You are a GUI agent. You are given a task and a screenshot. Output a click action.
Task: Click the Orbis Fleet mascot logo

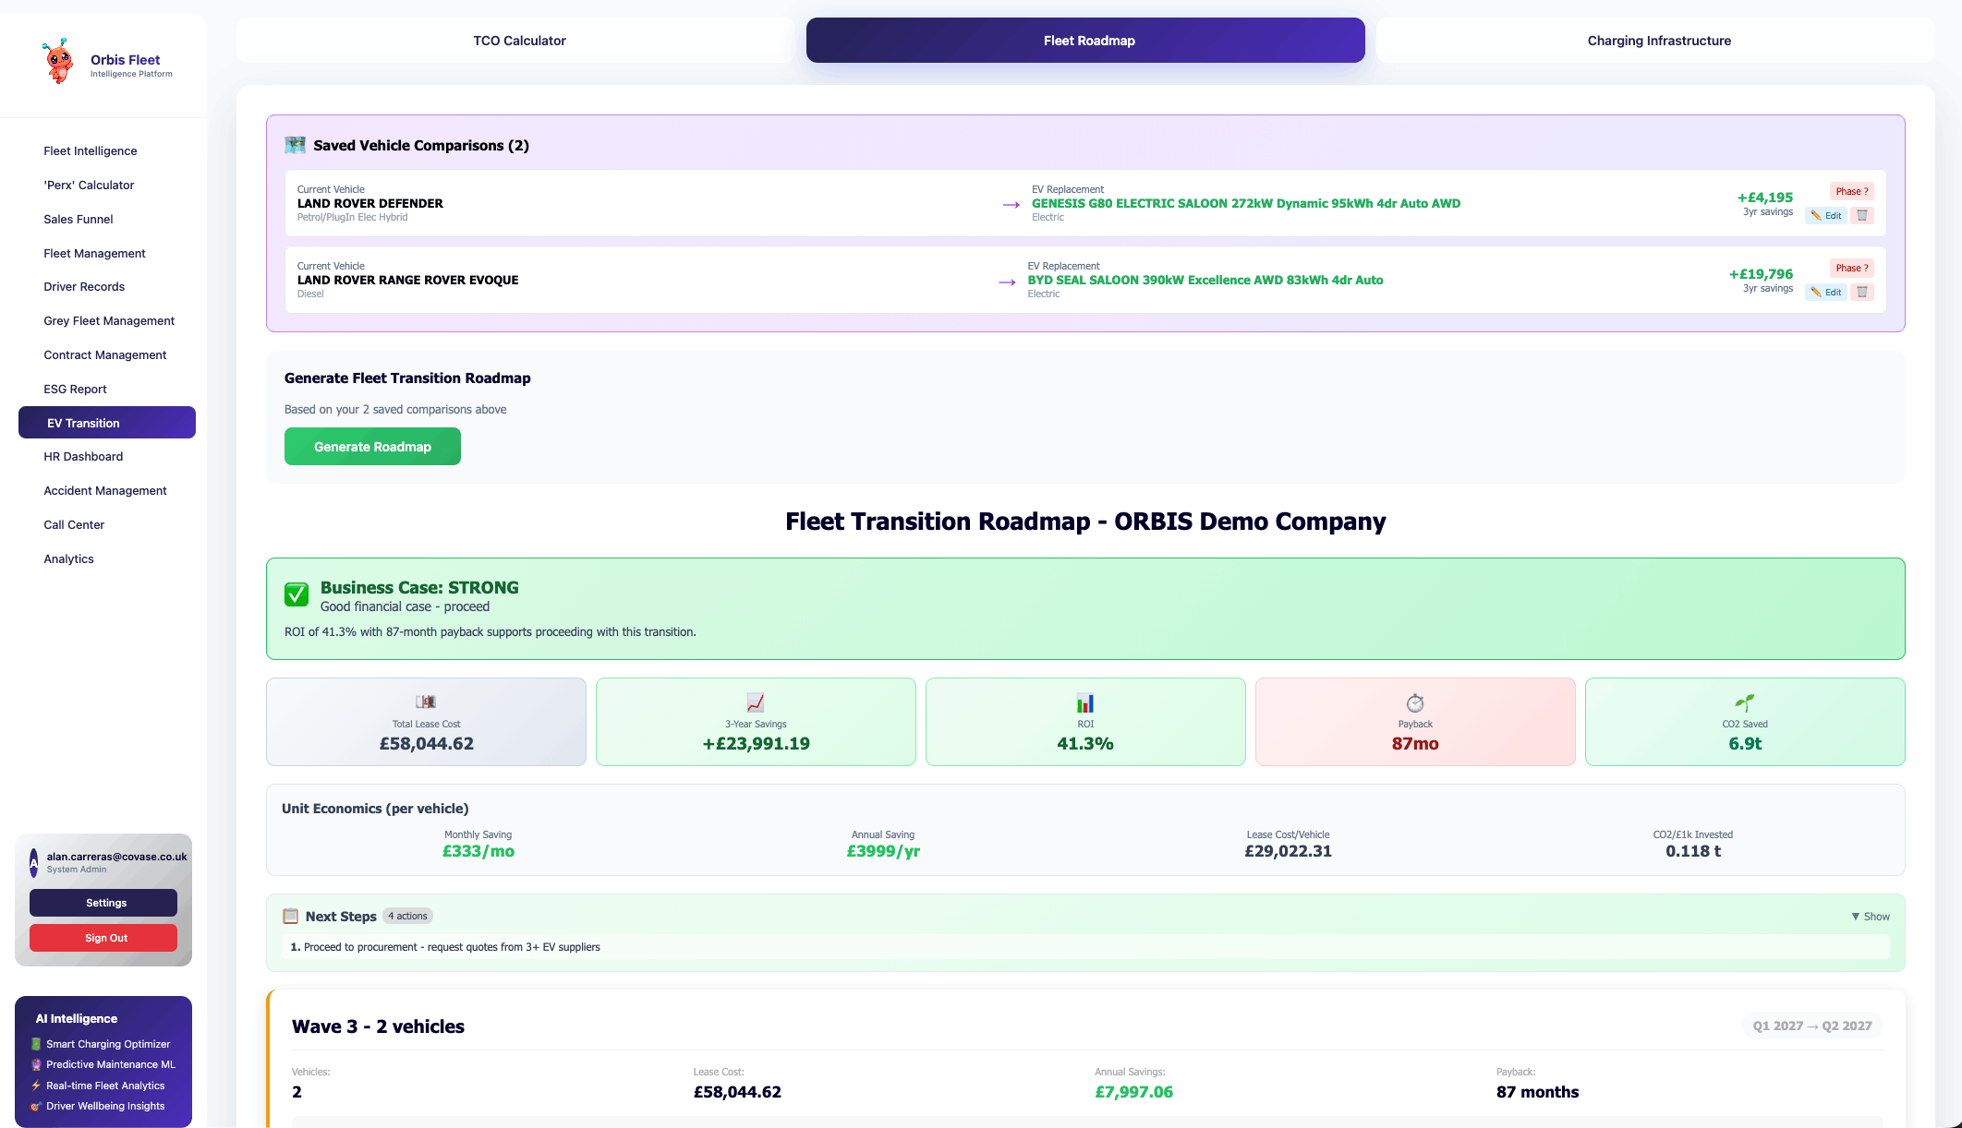tap(58, 62)
